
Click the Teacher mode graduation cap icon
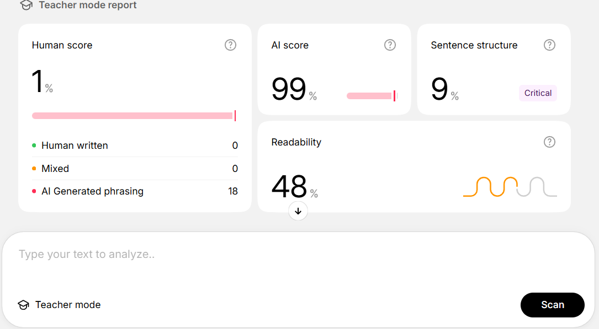[x=23, y=305]
